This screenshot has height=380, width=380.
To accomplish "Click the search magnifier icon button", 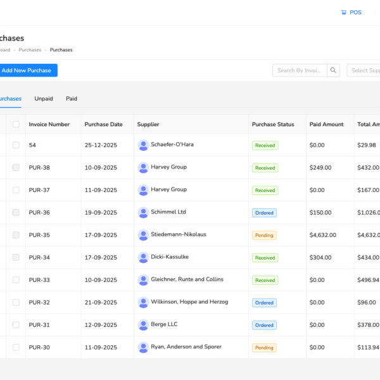I will [333, 70].
